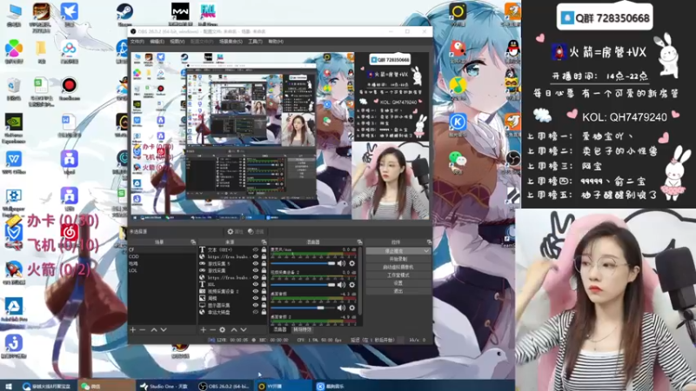Remove selected source with the minus icon
The width and height of the screenshot is (696, 391).
pos(212,330)
